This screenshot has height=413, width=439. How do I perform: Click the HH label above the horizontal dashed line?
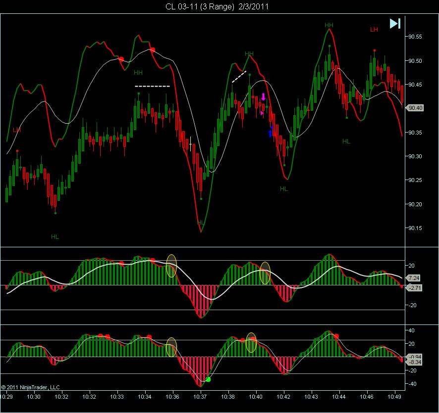138,73
